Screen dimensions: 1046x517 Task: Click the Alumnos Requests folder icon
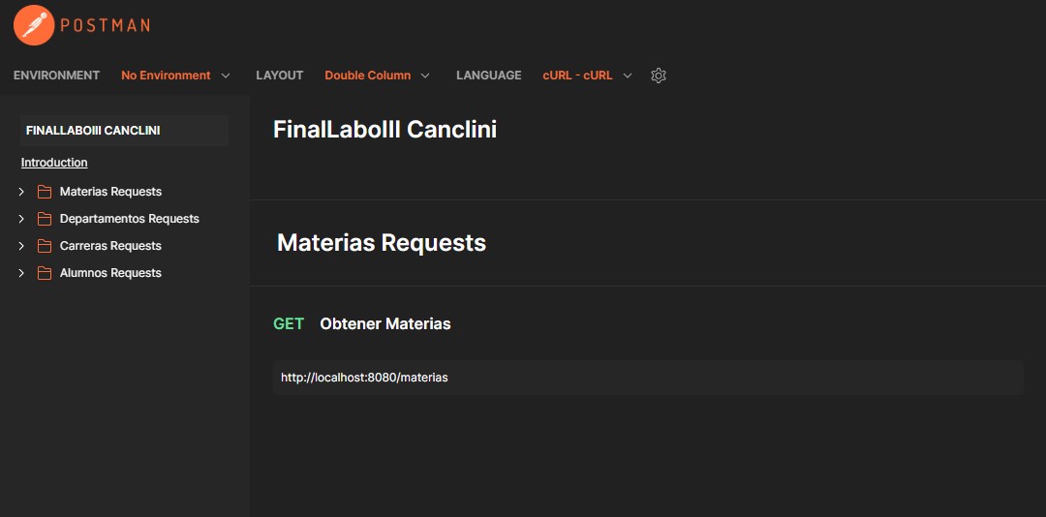[x=44, y=273]
